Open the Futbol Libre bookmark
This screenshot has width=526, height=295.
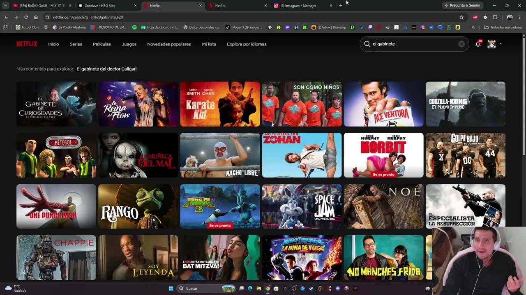[x=28, y=27]
